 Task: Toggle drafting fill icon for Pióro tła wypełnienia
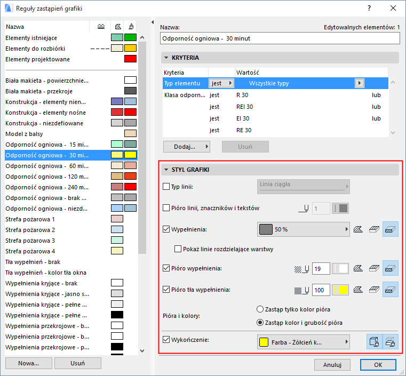pos(358,290)
